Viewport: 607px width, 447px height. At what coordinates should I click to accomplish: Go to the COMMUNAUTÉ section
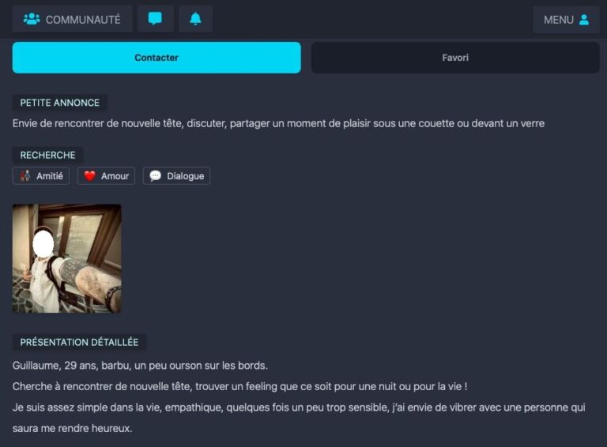[x=72, y=19]
